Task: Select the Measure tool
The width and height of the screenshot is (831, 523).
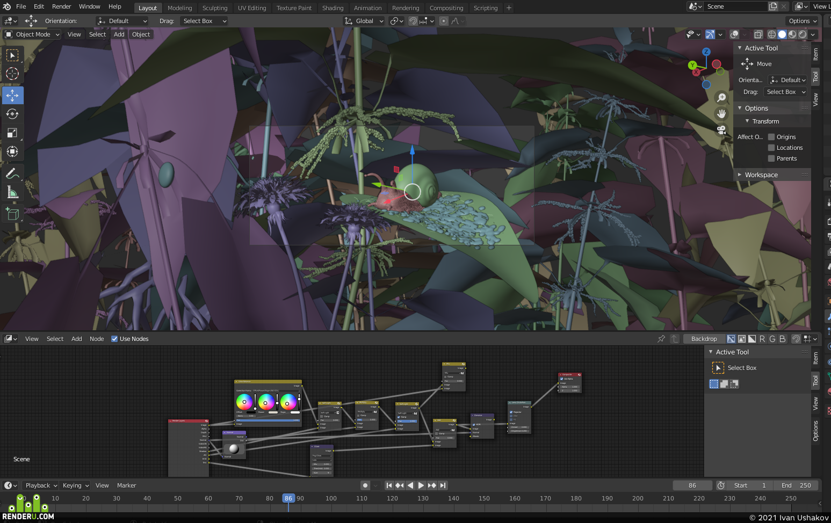Action: (12, 192)
